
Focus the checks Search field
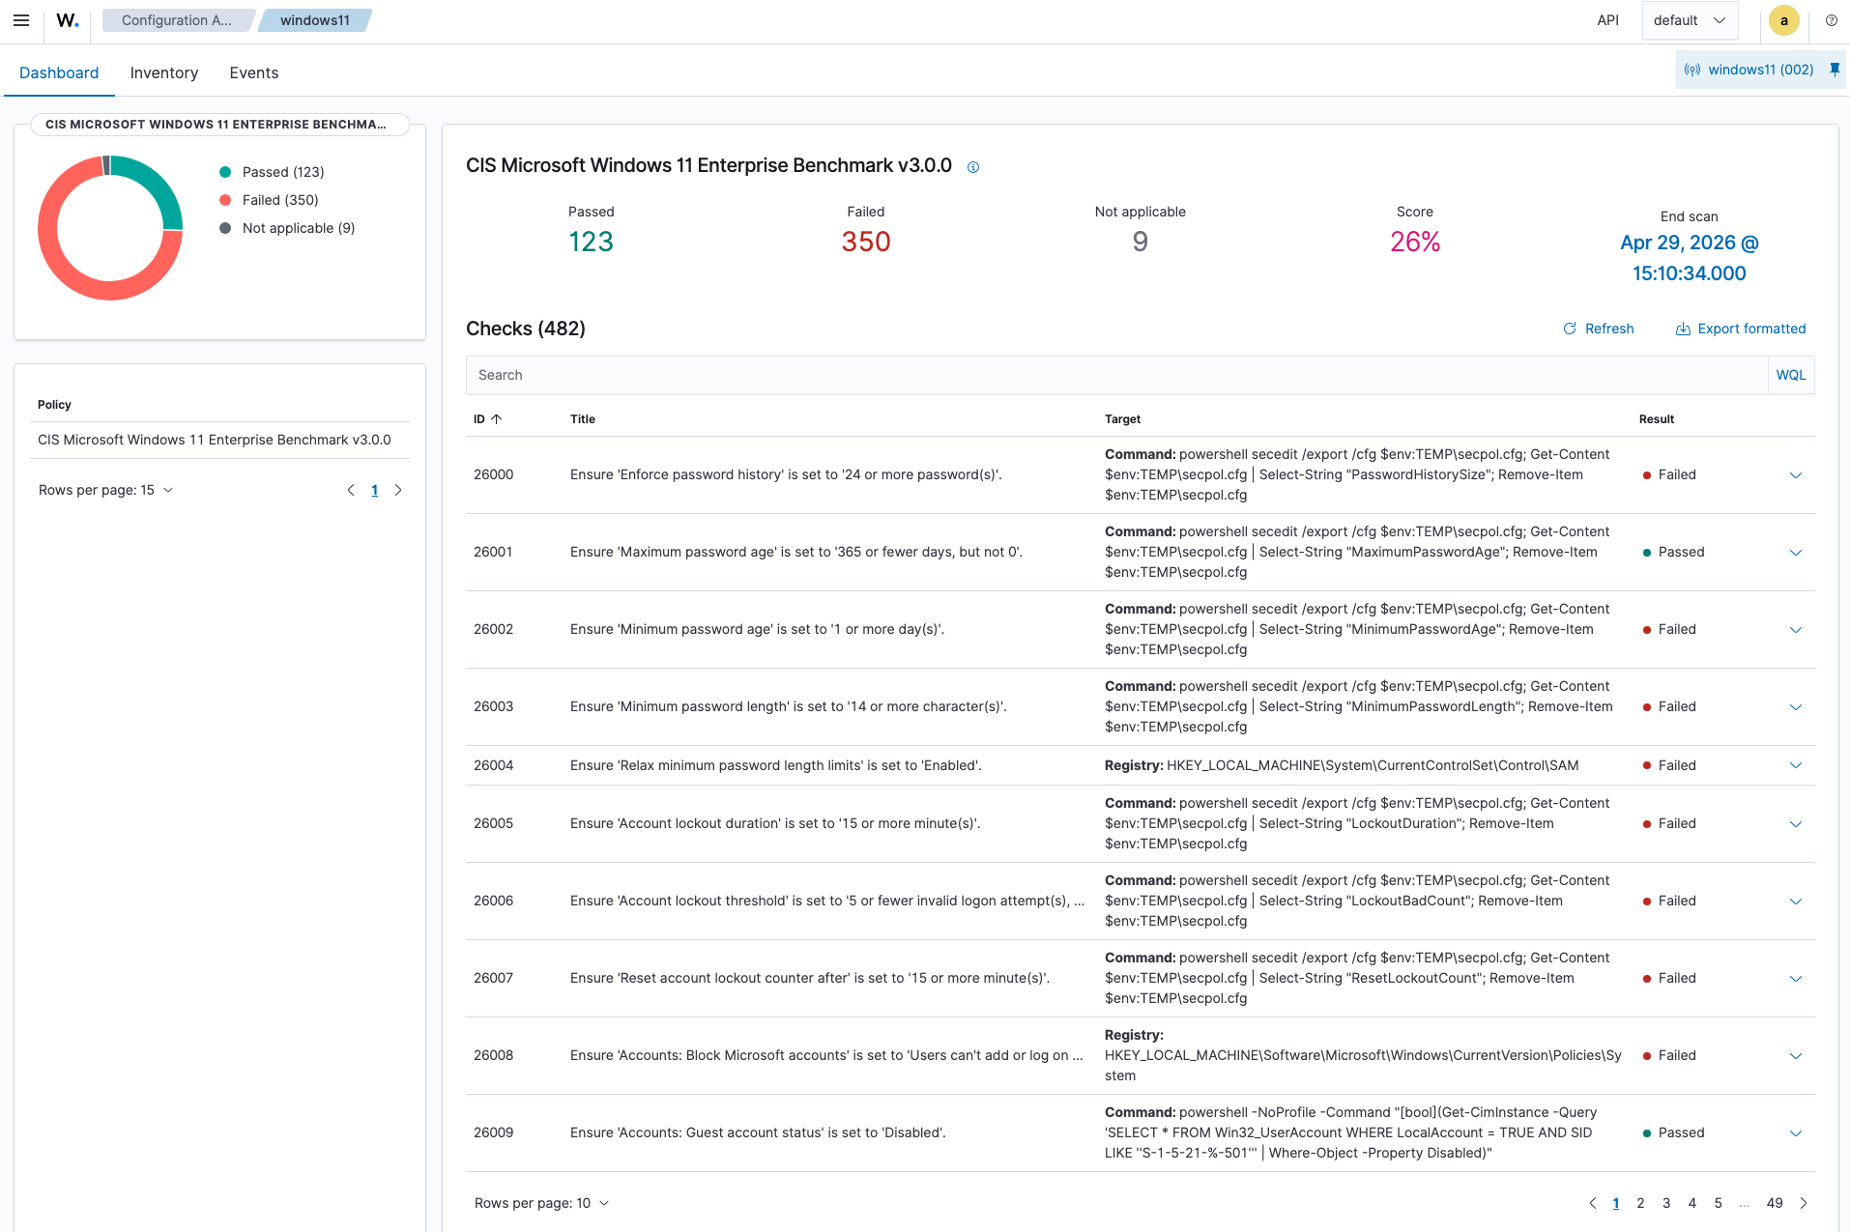tap(1117, 375)
